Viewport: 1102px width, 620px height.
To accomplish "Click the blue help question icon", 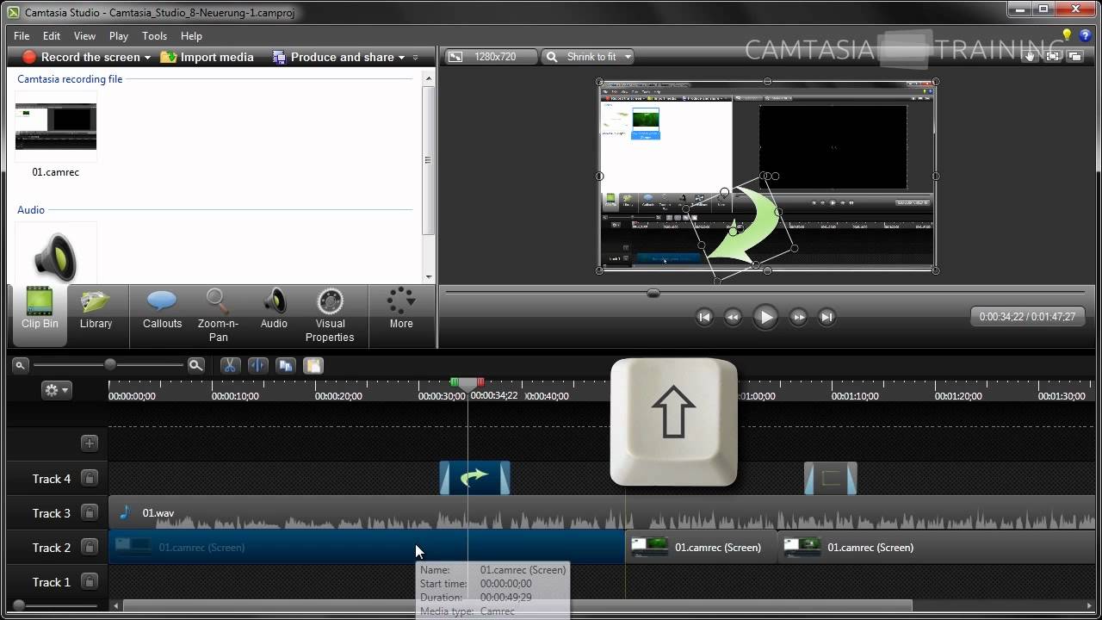I will (x=1086, y=35).
